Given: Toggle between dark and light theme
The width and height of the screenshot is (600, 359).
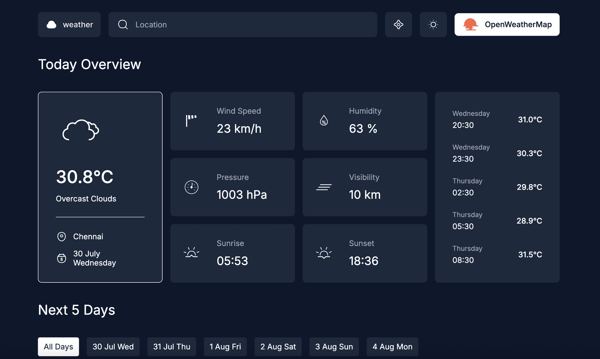Looking at the screenshot, I should coord(433,25).
